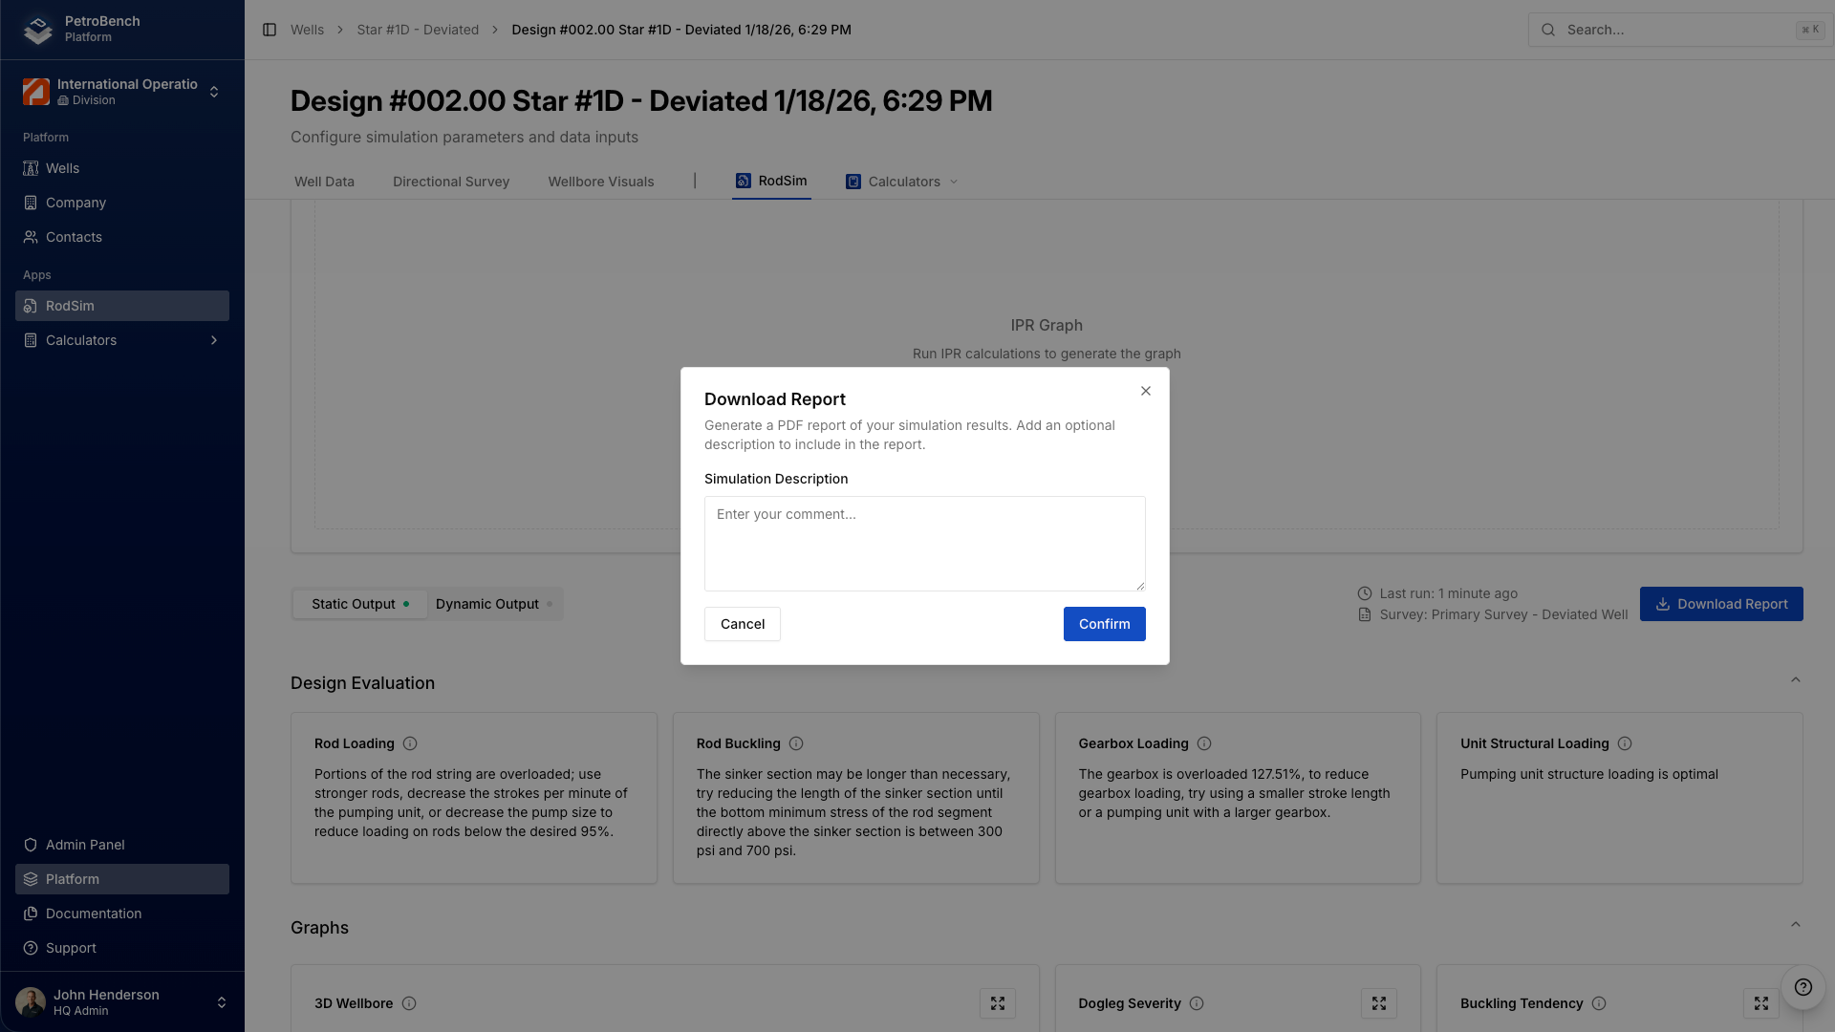Click the Unit Structural Loading info icon
1835x1032 pixels.
pyautogui.click(x=1625, y=743)
